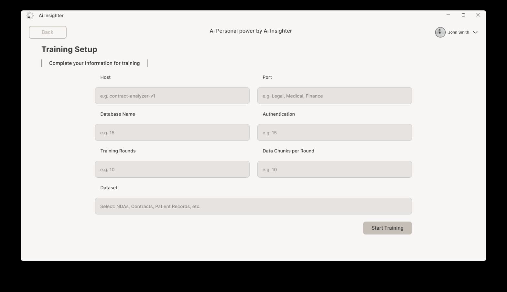Click the John Smith username text

[458, 32]
